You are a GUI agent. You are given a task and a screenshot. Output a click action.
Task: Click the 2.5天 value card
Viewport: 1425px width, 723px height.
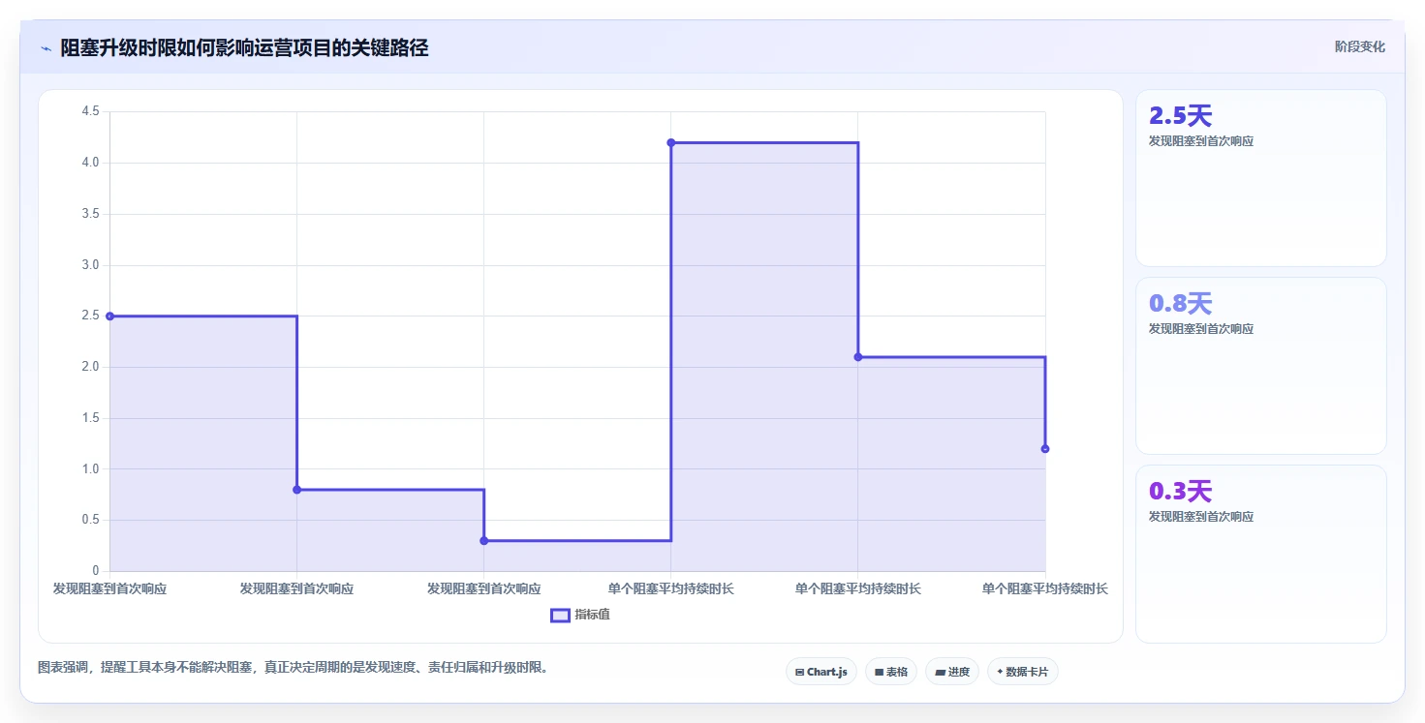tap(1260, 178)
